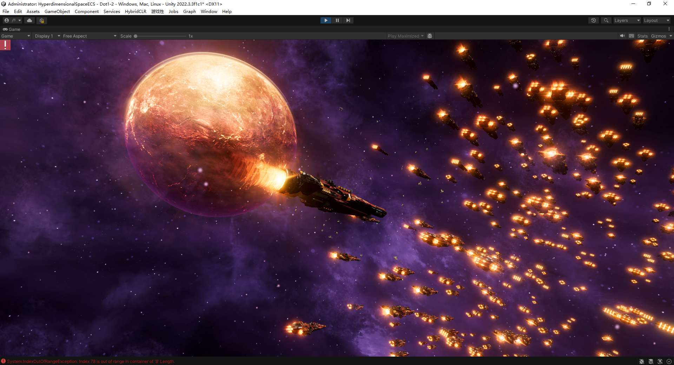The width and height of the screenshot is (674, 365).
Task: Open the Play Maximized dropdown
Action: point(405,36)
